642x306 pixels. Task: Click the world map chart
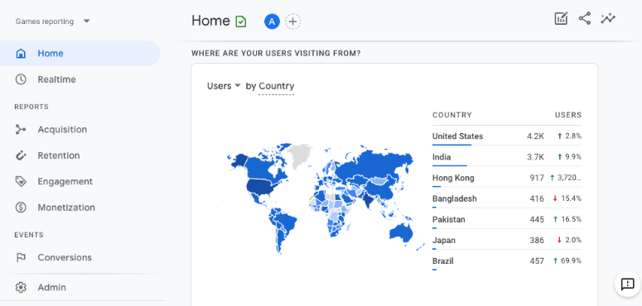(323, 198)
